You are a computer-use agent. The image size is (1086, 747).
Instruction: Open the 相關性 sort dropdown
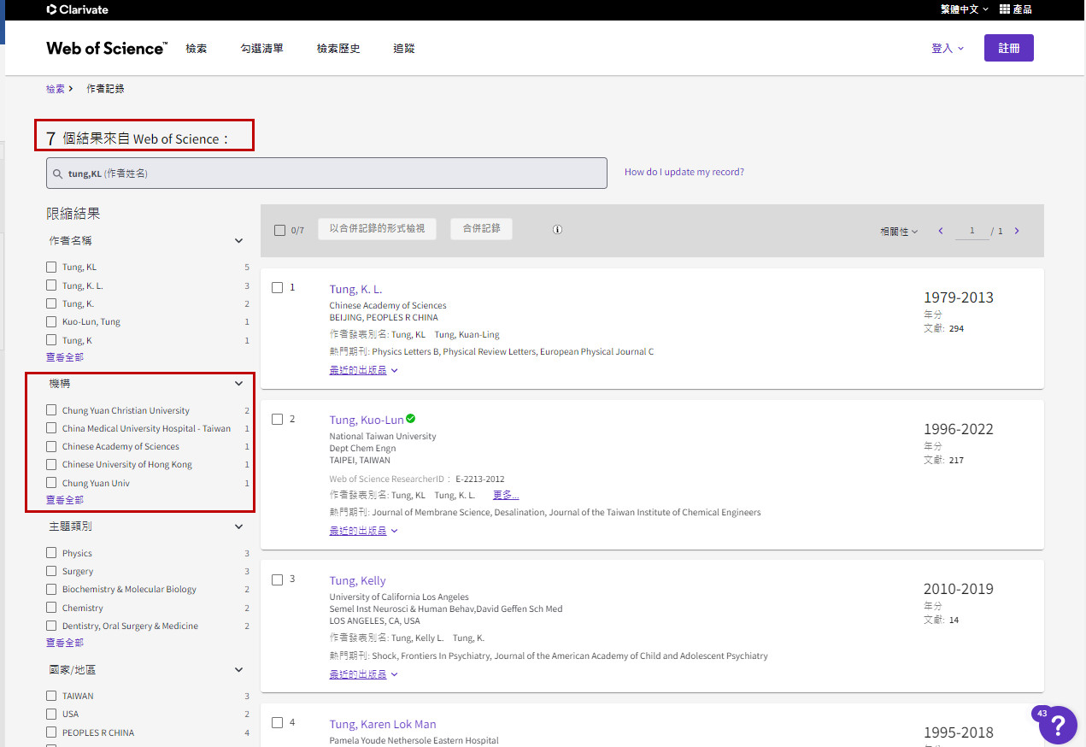pos(899,232)
